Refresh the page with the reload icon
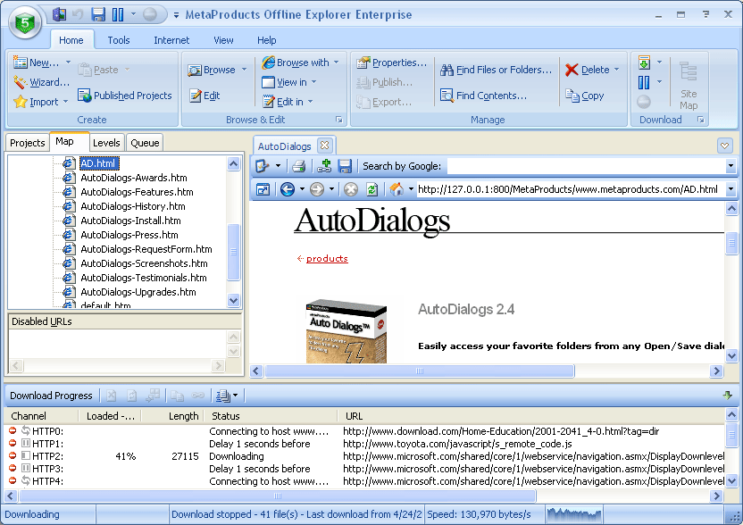Screen dimensions: 743x525 click(372, 189)
